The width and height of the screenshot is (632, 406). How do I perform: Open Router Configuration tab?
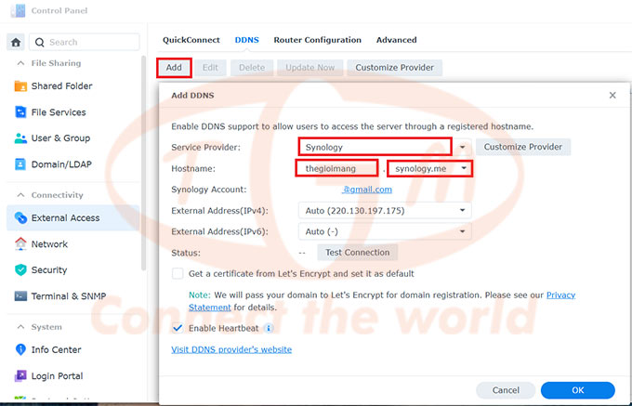point(318,40)
